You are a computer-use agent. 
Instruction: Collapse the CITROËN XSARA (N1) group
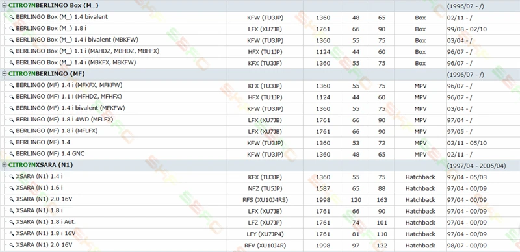tap(5, 165)
